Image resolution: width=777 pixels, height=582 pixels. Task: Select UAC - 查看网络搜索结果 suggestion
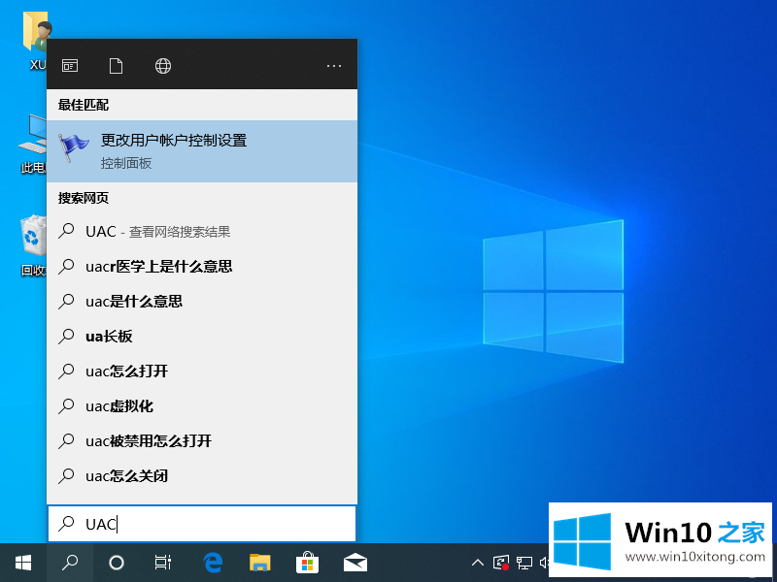[202, 231]
